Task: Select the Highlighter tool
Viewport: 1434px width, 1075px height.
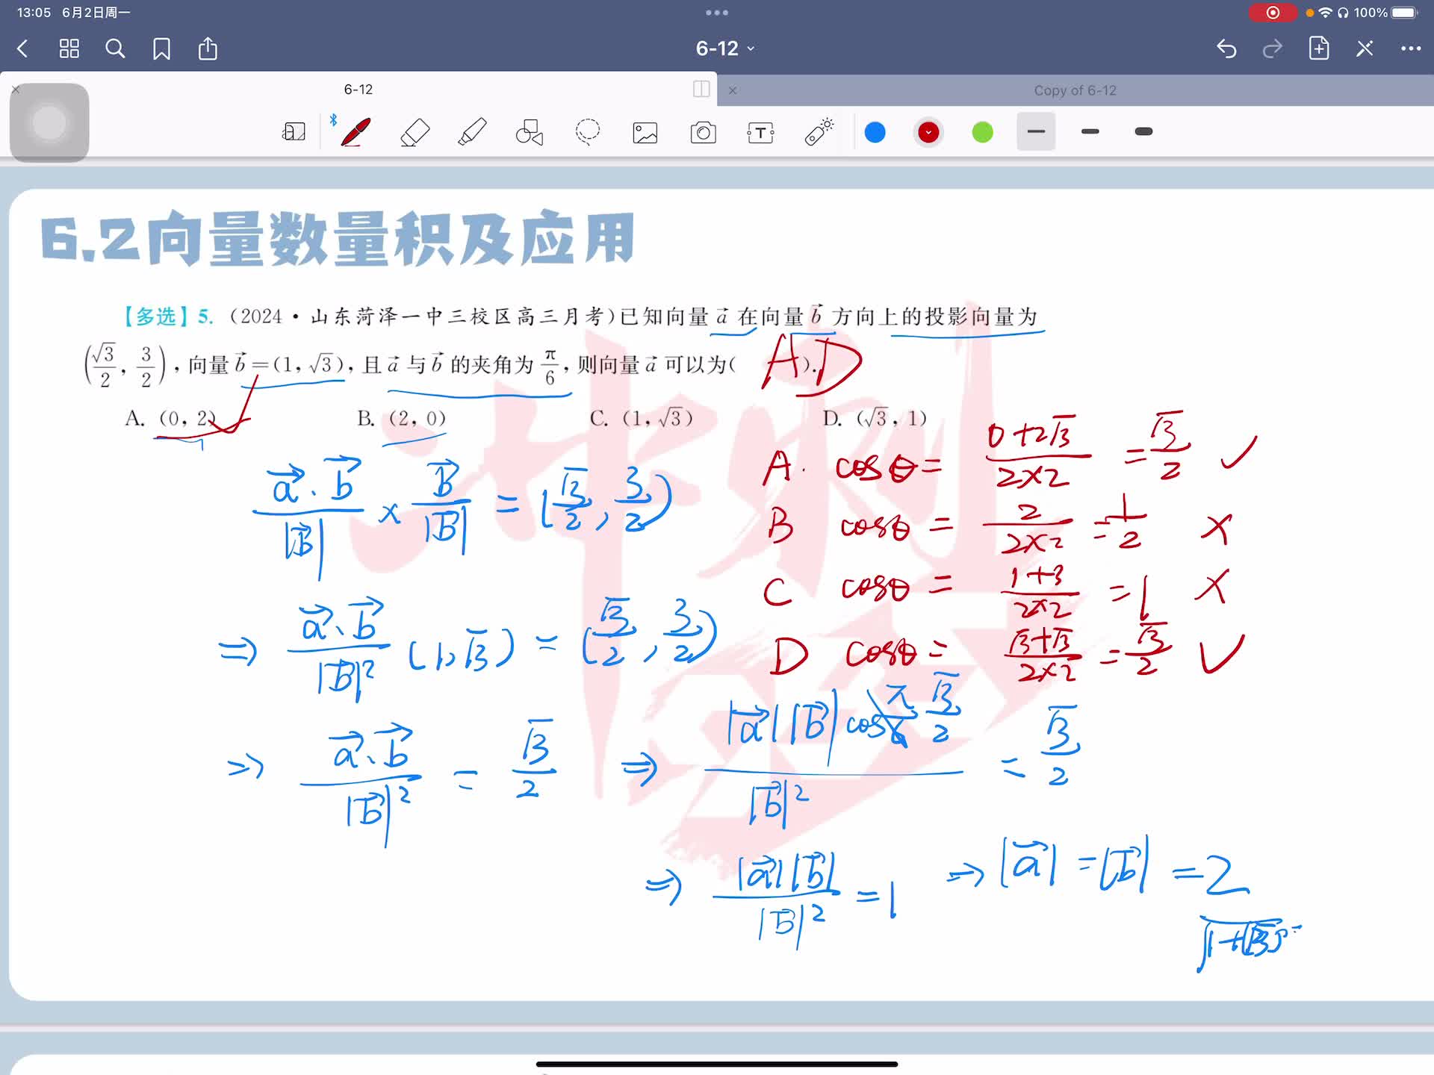Action: click(x=472, y=133)
